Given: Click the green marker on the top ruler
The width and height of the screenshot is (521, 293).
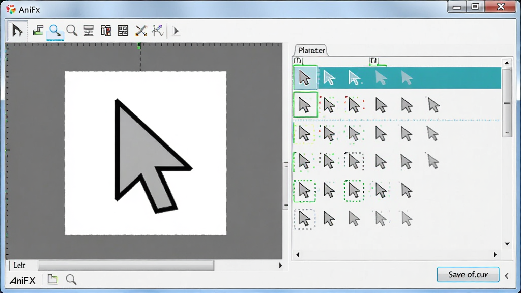Looking at the screenshot, I should tap(139, 46).
